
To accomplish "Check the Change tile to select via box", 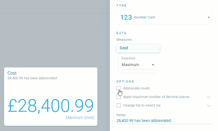I will click(119, 105).
